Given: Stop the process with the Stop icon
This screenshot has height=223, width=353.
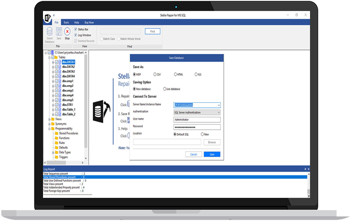Looking at the screenshot, I should click(x=67, y=32).
